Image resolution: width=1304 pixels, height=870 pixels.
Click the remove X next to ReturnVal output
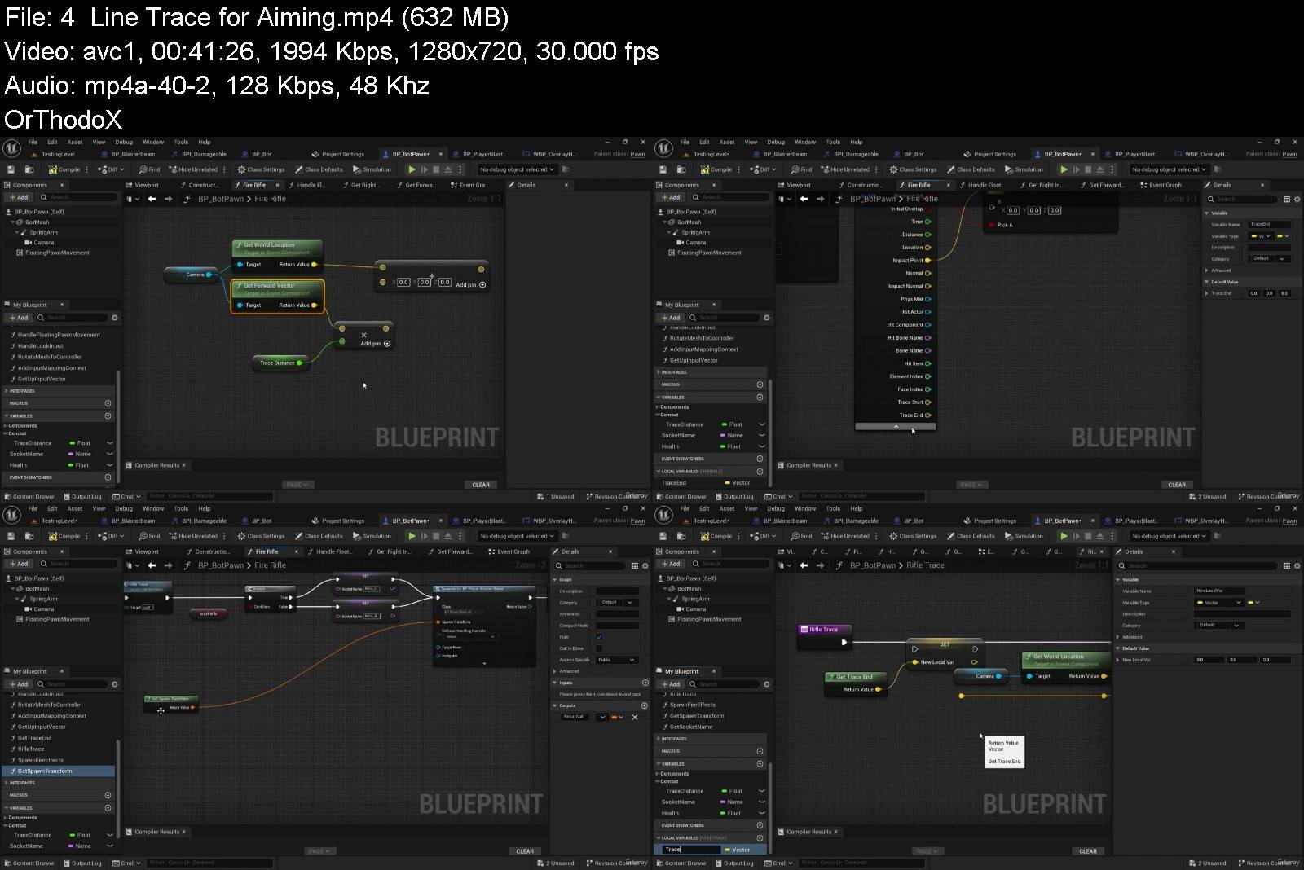coord(635,718)
